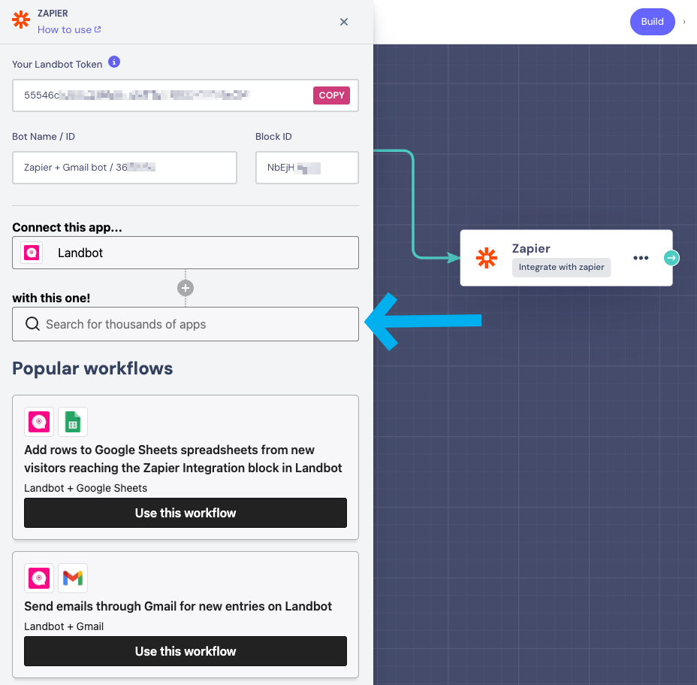Click the Gmail icon in workflow card
Image resolution: width=697 pixels, height=685 pixels.
(x=73, y=578)
